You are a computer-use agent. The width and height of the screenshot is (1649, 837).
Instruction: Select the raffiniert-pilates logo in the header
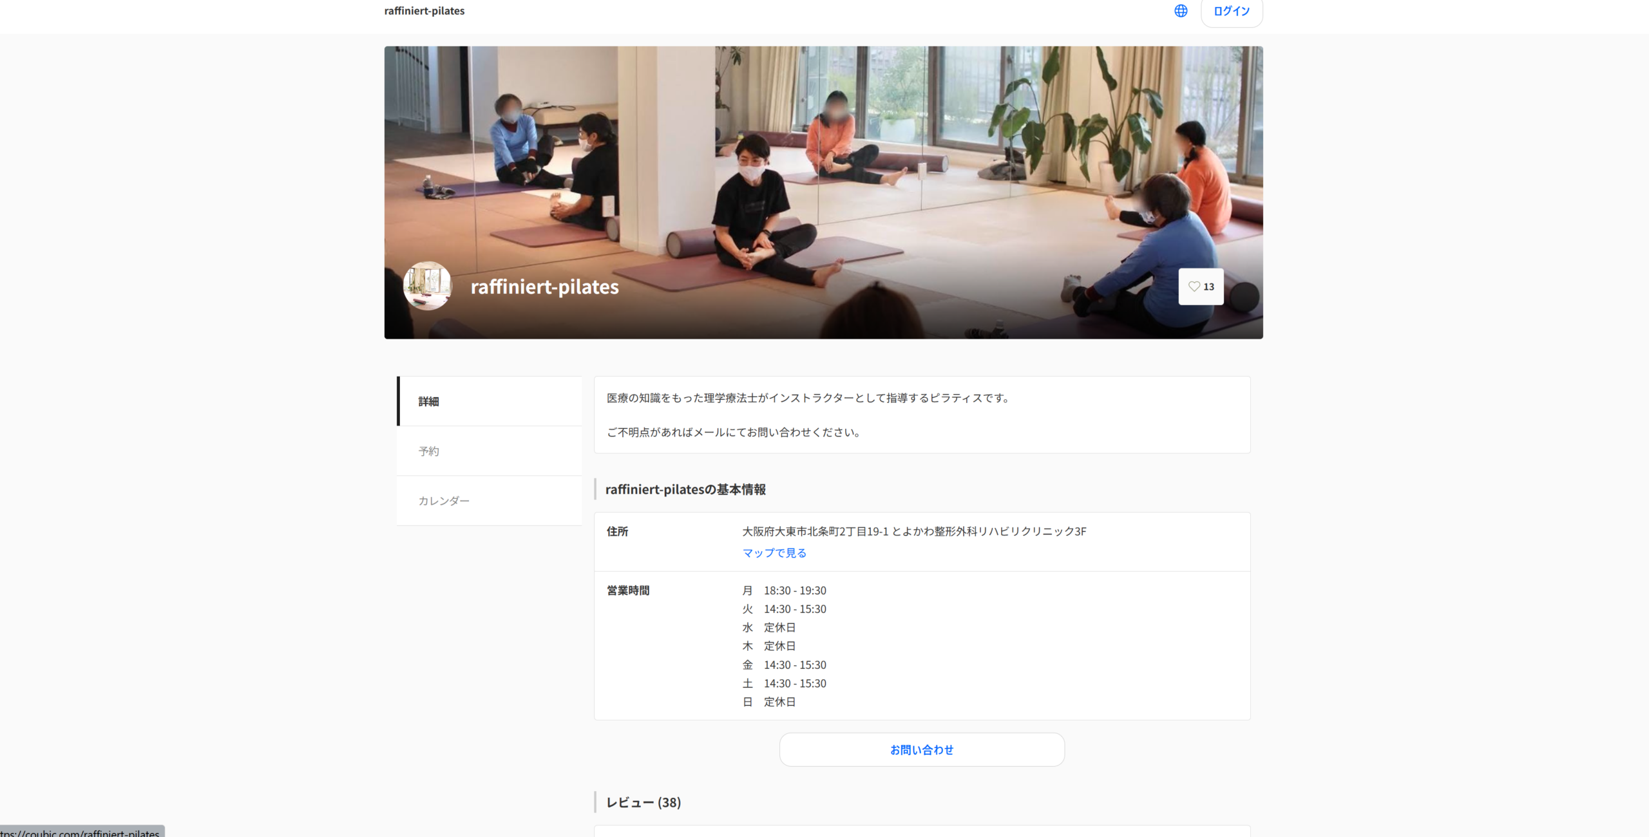(424, 10)
